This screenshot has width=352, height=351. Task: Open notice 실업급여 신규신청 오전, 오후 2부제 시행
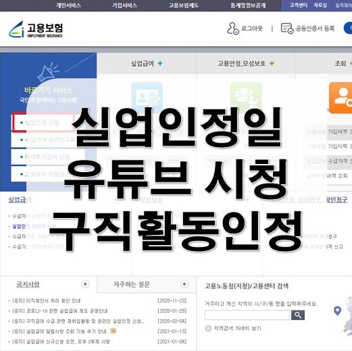[61, 342]
